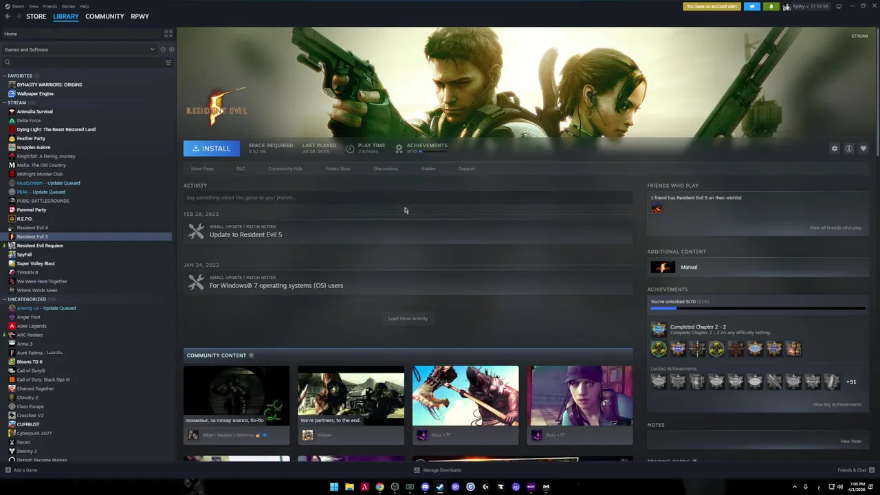Click the Completed Chapter 2-2 achievement icon

(659, 329)
